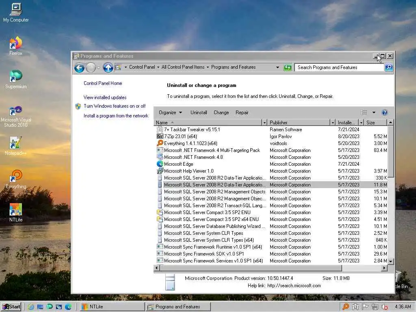Refresh the Programs and Features list
This screenshot has height=312, width=416.
pyautogui.click(x=288, y=67)
